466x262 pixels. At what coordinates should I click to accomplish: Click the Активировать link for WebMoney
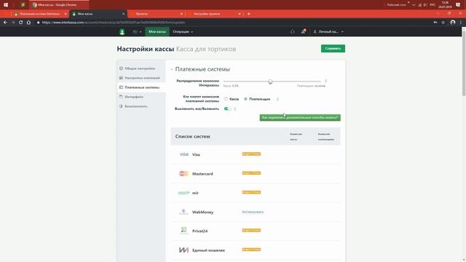[x=253, y=212]
